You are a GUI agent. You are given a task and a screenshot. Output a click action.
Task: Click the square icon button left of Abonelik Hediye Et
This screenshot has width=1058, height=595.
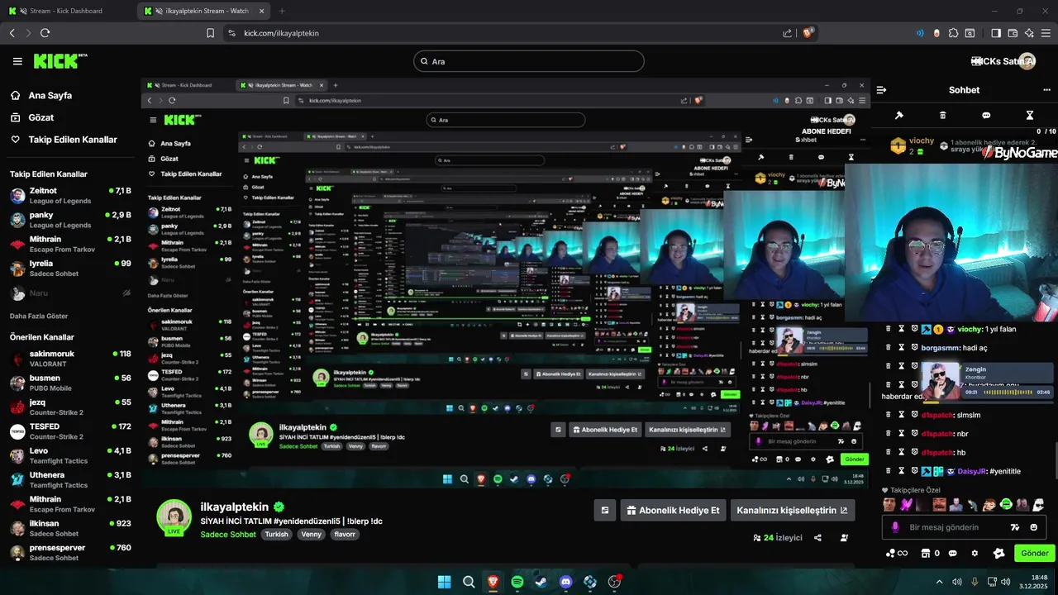coord(605,510)
